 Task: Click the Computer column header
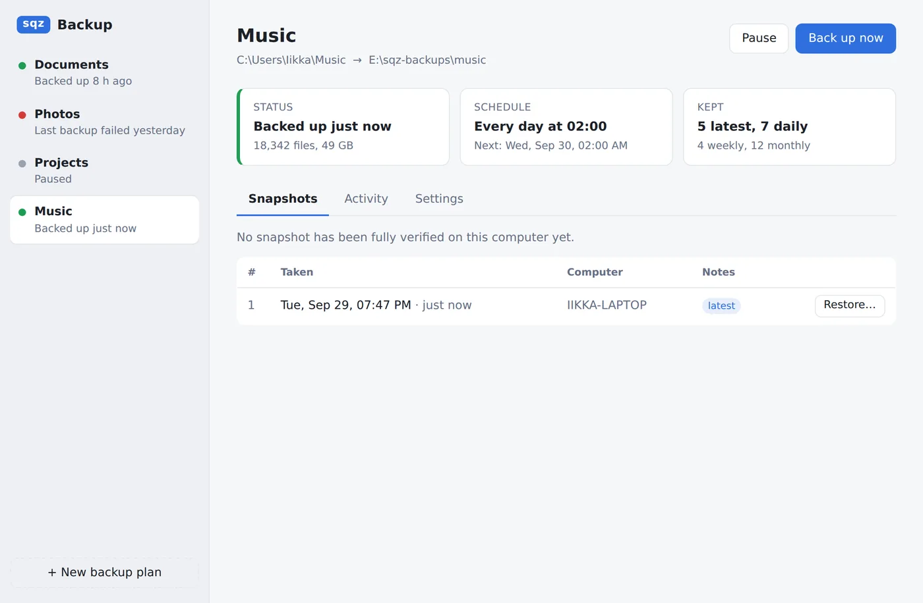595,272
